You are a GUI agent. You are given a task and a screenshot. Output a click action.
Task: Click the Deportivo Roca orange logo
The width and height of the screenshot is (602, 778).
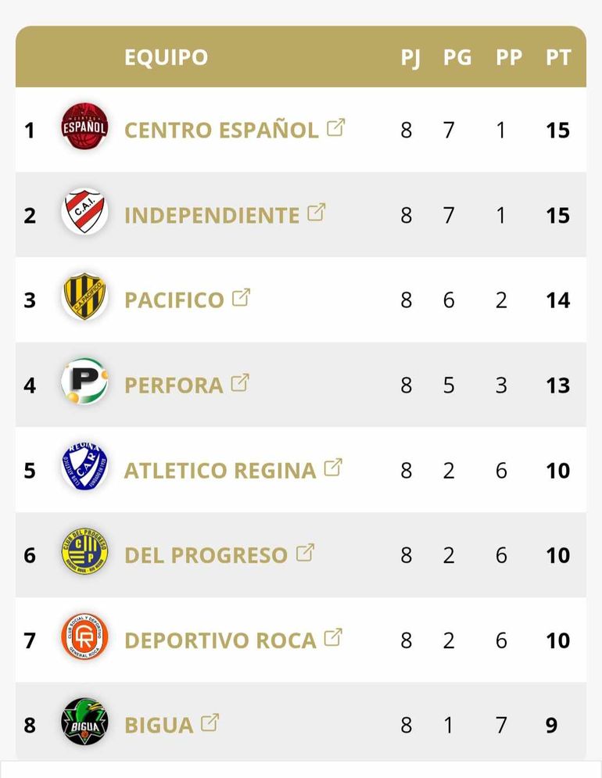(84, 638)
